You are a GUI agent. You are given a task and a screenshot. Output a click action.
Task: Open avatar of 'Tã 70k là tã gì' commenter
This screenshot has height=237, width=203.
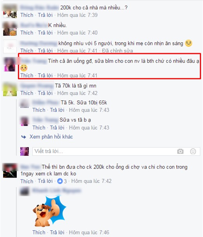coord(10,89)
